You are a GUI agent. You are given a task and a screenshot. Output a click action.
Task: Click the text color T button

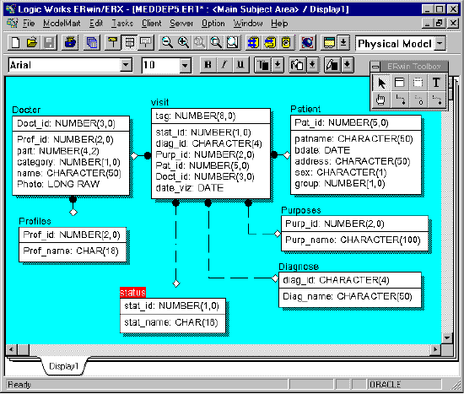(262, 64)
